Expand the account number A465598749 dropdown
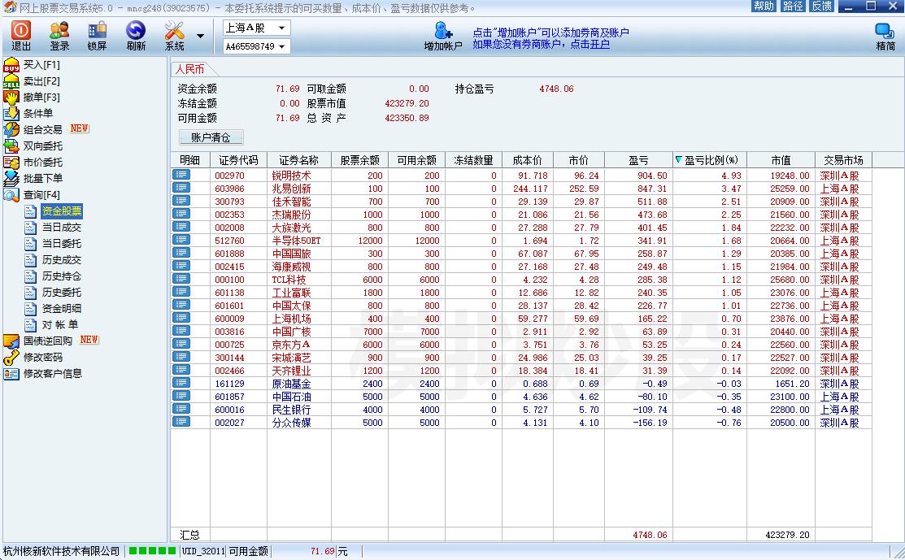905x560 pixels. click(x=281, y=47)
